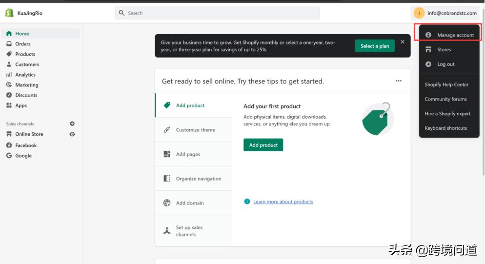This screenshot has width=485, height=264.
Task: Open Products tag icon in sidebar
Action: (x=9, y=54)
